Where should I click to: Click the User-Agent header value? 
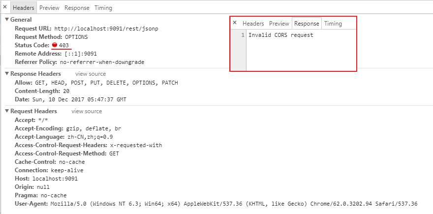coord(234,204)
